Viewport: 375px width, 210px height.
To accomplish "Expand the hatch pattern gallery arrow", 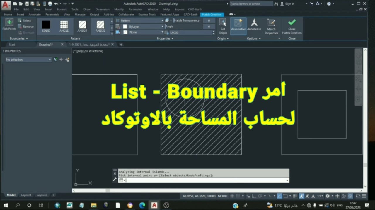I will (x=112, y=33).
